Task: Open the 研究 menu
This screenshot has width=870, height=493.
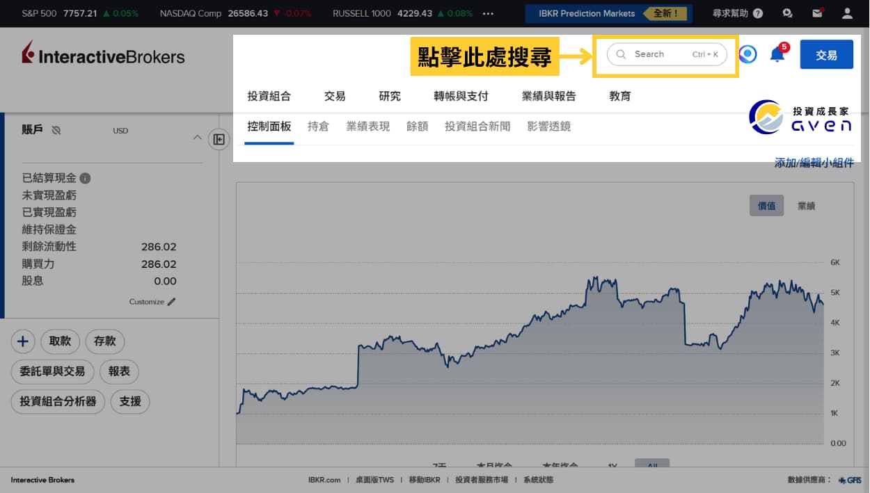Action: (x=390, y=96)
